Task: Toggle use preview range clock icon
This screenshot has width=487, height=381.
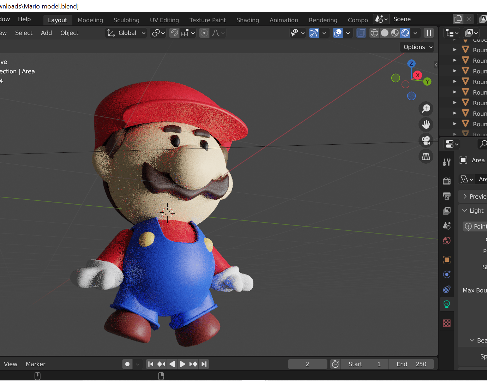Action: pyautogui.click(x=336, y=364)
